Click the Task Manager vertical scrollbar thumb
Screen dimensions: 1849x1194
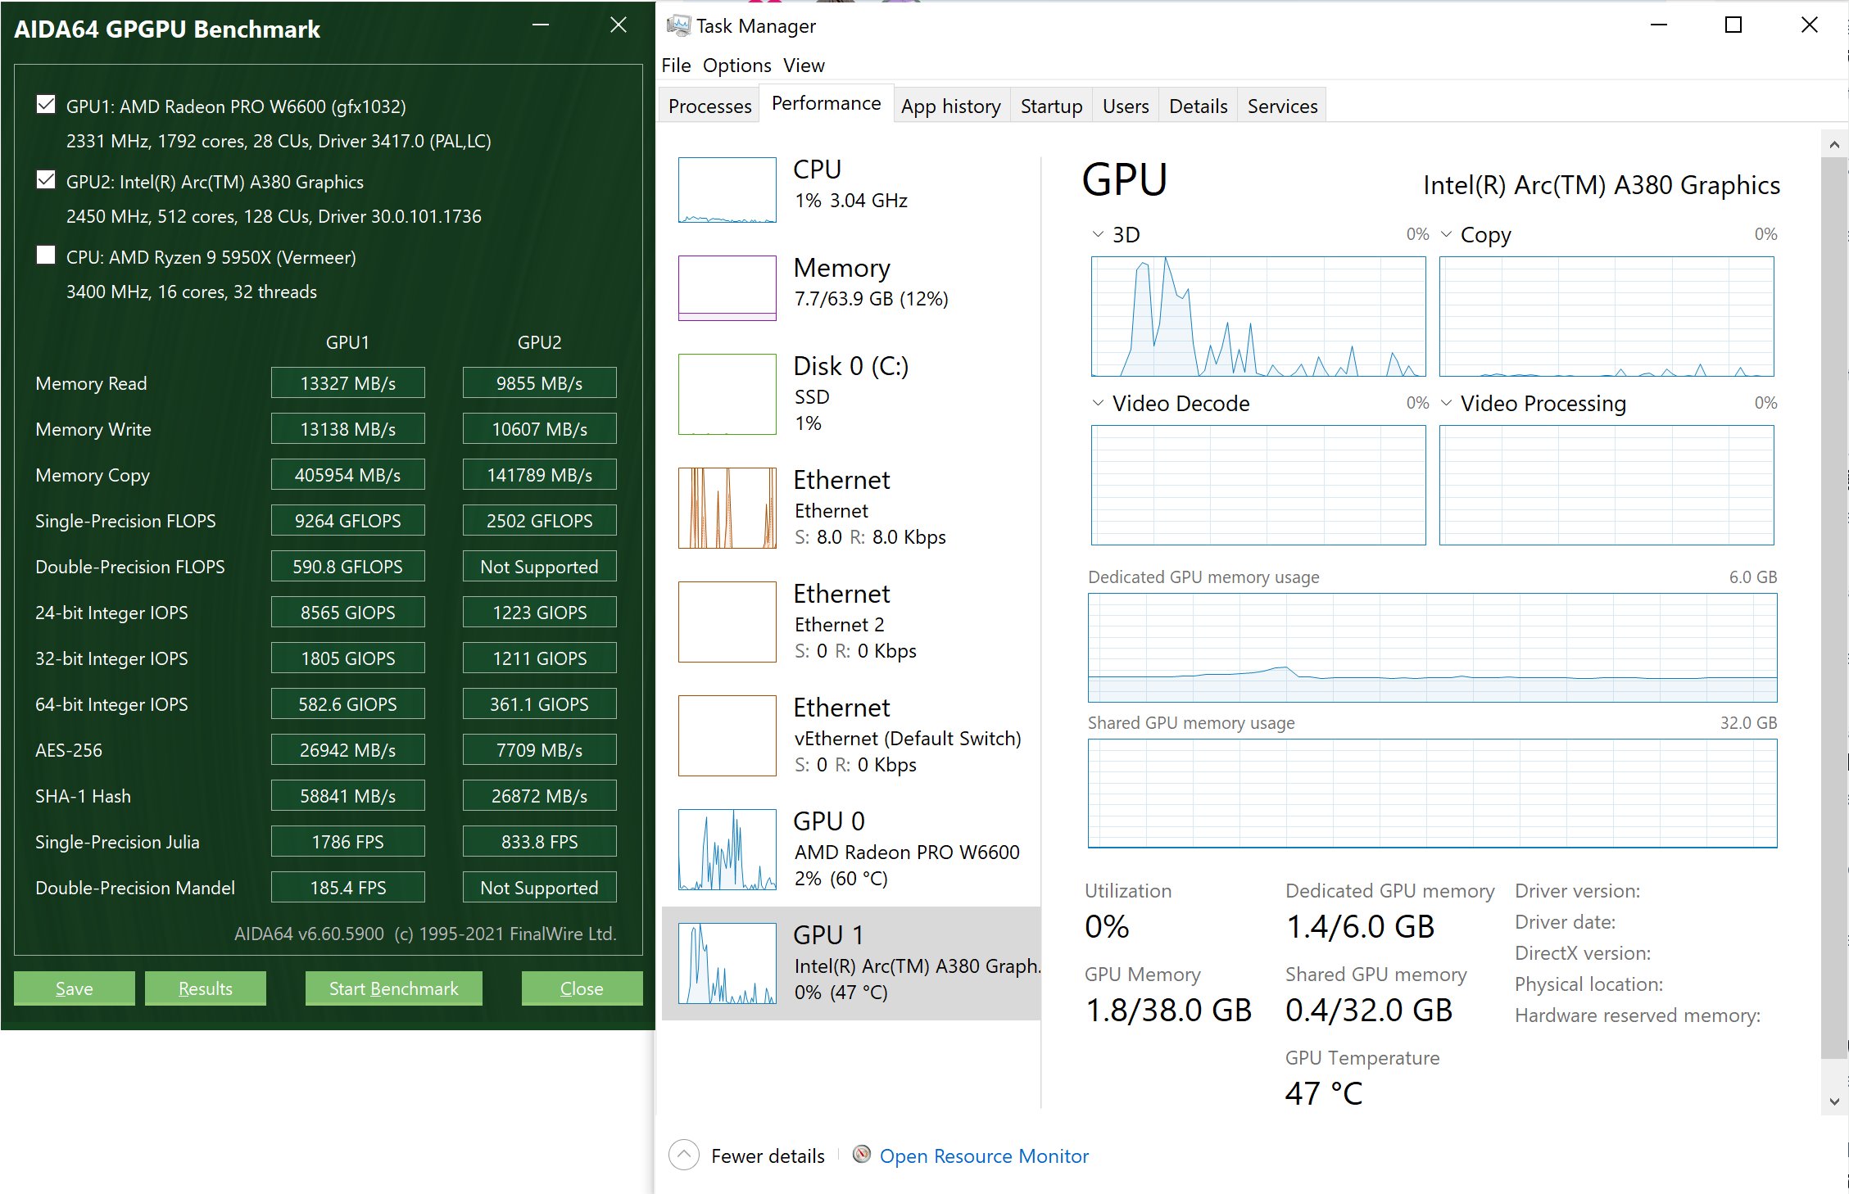pyautogui.click(x=1834, y=608)
